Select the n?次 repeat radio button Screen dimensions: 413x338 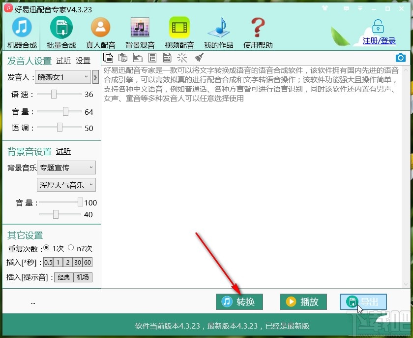coord(71,247)
